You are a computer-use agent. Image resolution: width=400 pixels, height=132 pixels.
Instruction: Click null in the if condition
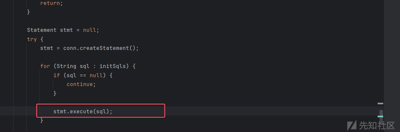point(96,75)
